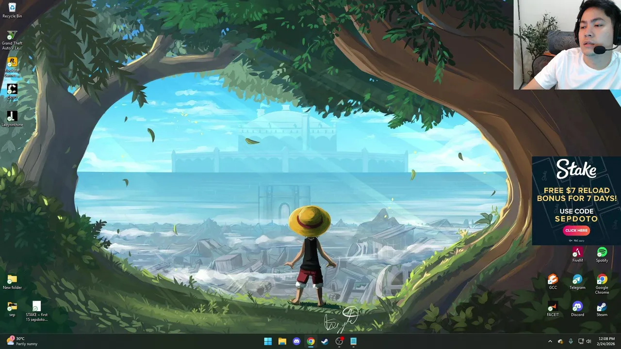Select the New folder desktop icon
The image size is (621, 349).
pyautogui.click(x=12, y=282)
